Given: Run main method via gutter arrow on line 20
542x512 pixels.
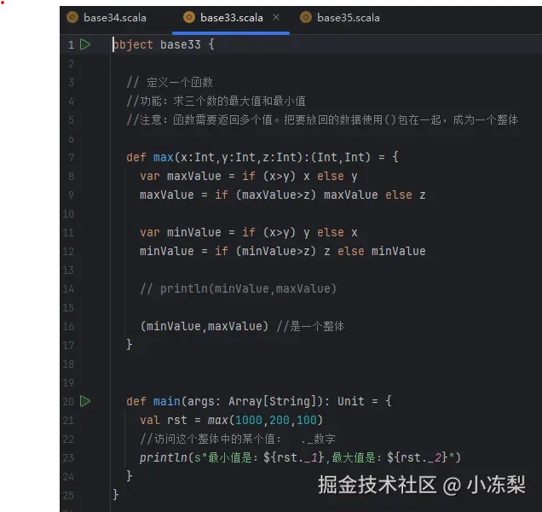Looking at the screenshot, I should click(85, 401).
